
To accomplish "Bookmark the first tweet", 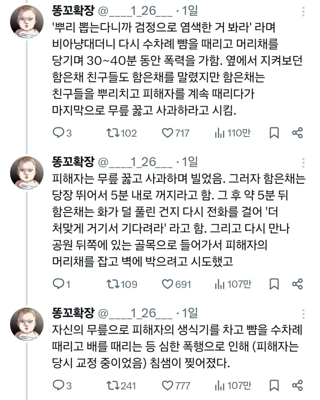I will (x=274, y=133).
